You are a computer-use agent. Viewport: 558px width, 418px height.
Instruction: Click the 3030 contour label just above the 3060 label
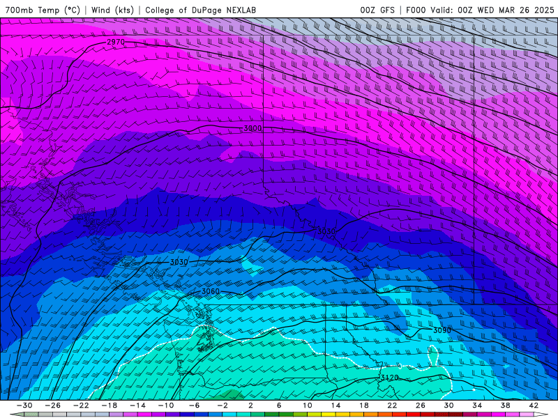click(179, 263)
